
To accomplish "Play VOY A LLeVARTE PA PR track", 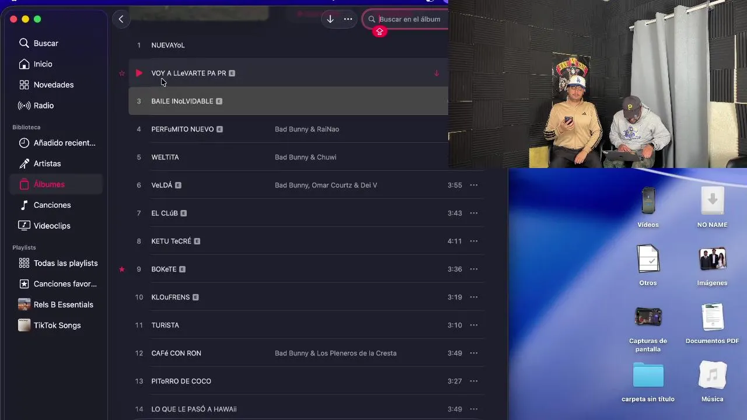I will (139, 73).
